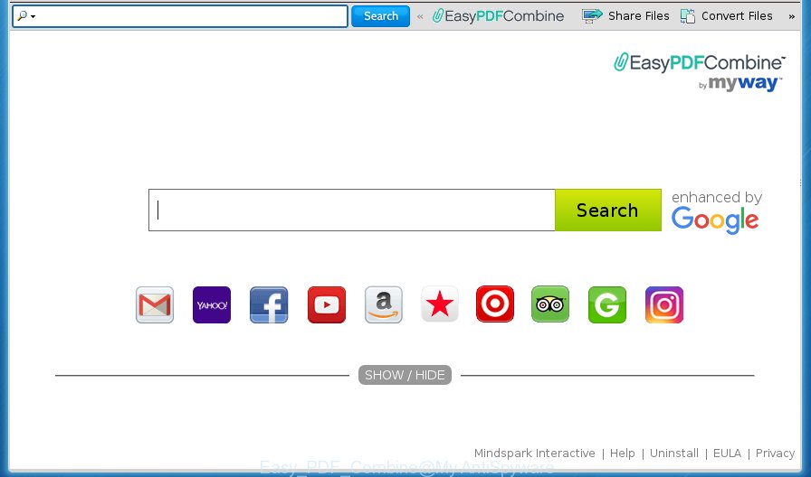Open the YouTube shortcut icon
Viewport: 811px width, 477px height.
click(x=327, y=304)
